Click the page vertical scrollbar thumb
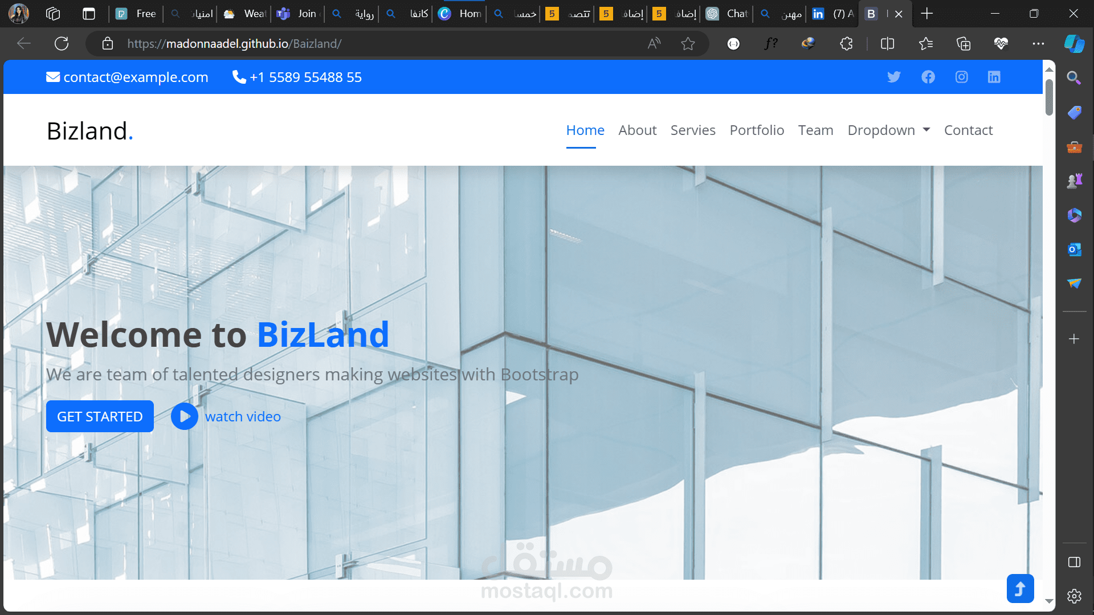This screenshot has height=615, width=1094. coord(1049,97)
